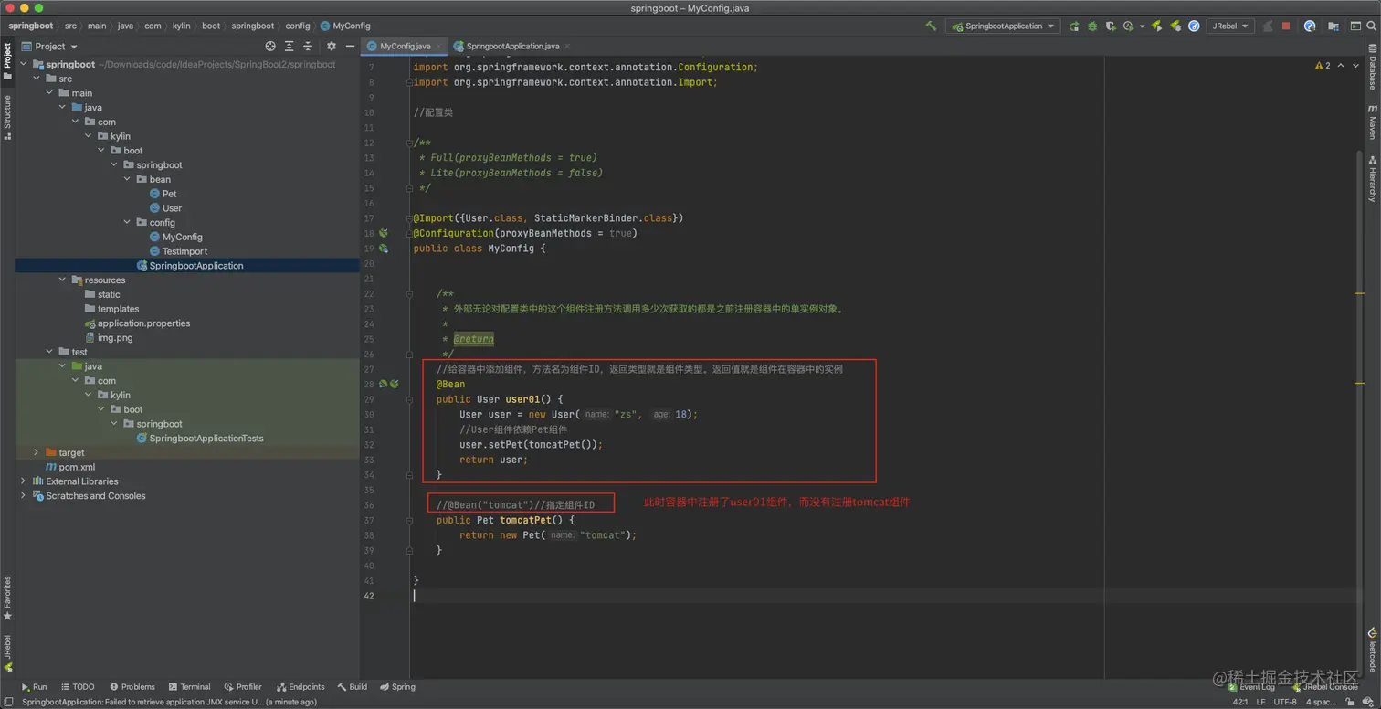
Task: Open the Endpoints tool window
Action: click(300, 687)
